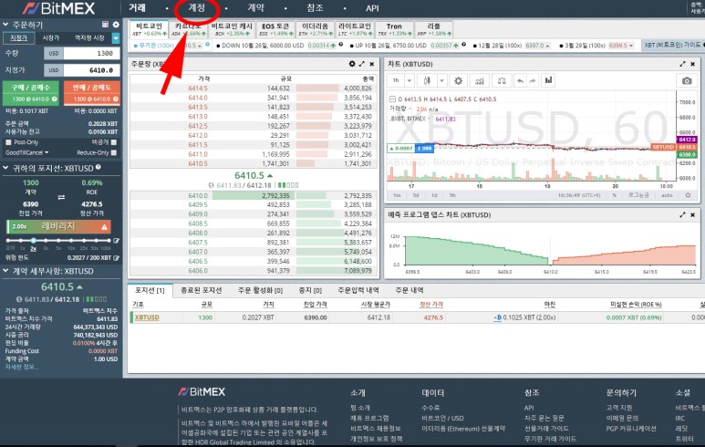Click limit price field showing 6410.0
Image resolution: width=705 pixels, height=447 pixels.
[92, 70]
